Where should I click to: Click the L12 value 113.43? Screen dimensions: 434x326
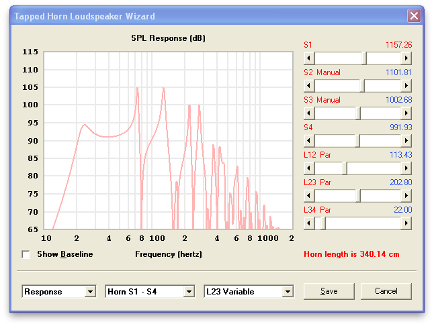pyautogui.click(x=401, y=155)
